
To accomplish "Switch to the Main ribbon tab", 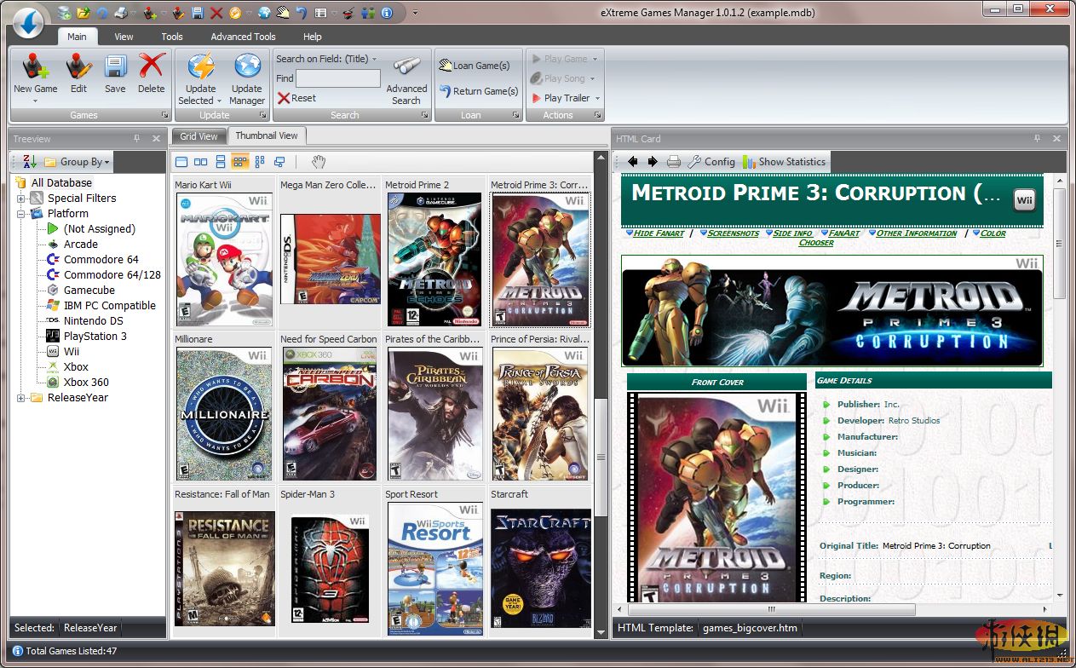I will [77, 37].
